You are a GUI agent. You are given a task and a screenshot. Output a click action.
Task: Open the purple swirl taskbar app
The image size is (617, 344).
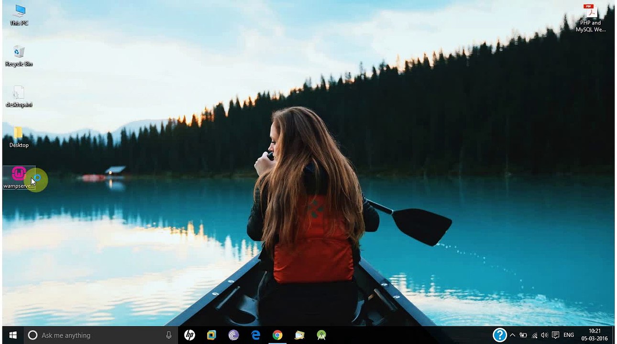tap(233, 335)
